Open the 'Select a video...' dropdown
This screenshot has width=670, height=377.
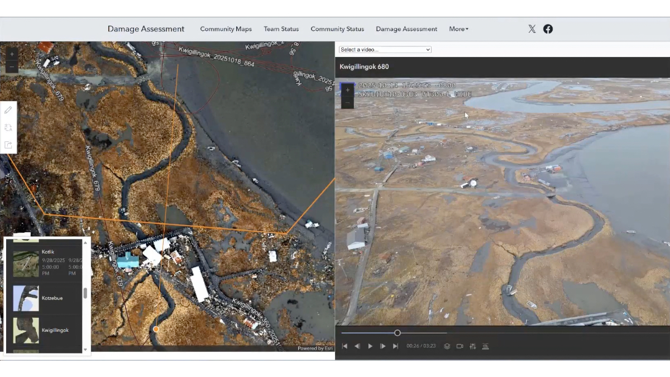click(x=385, y=49)
